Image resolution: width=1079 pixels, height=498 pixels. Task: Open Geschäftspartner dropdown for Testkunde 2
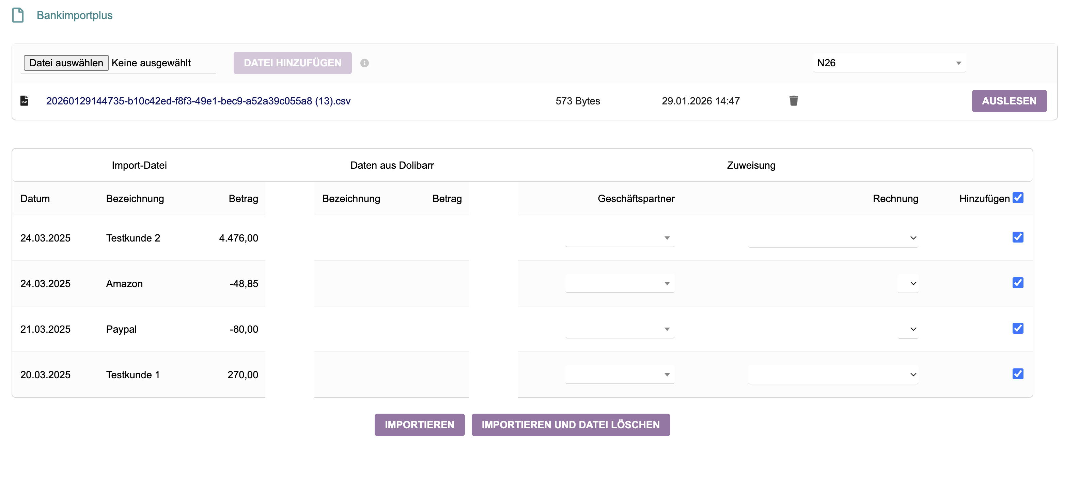pos(620,238)
